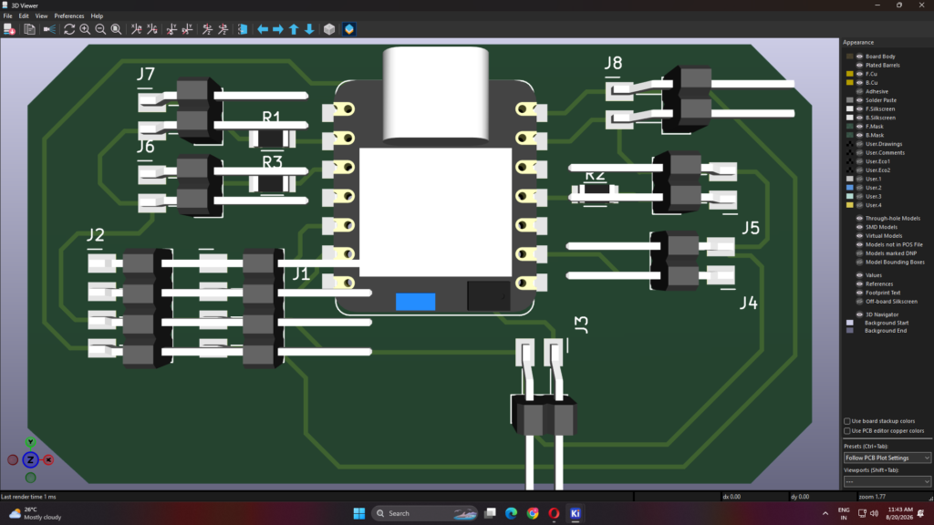Image resolution: width=934 pixels, height=525 pixels.
Task: Toggle the raytracing render icon
Action: 49,29
